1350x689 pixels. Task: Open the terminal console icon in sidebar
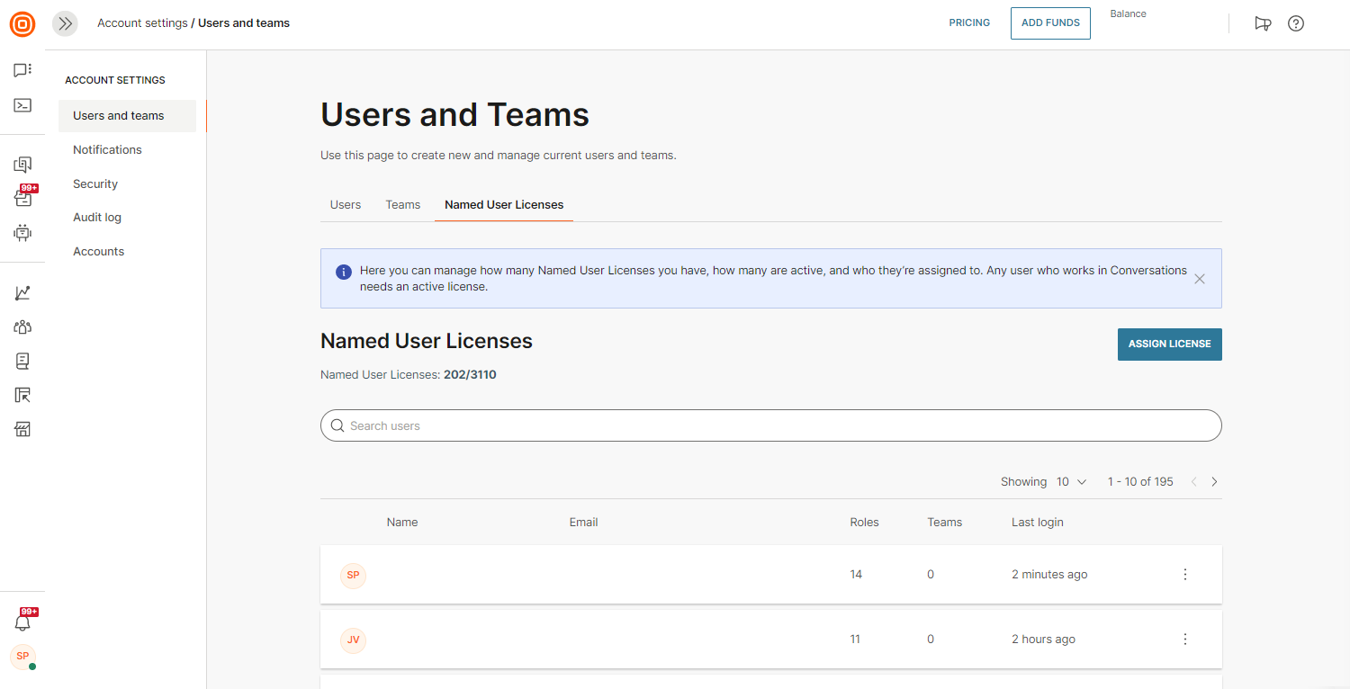pyautogui.click(x=22, y=105)
